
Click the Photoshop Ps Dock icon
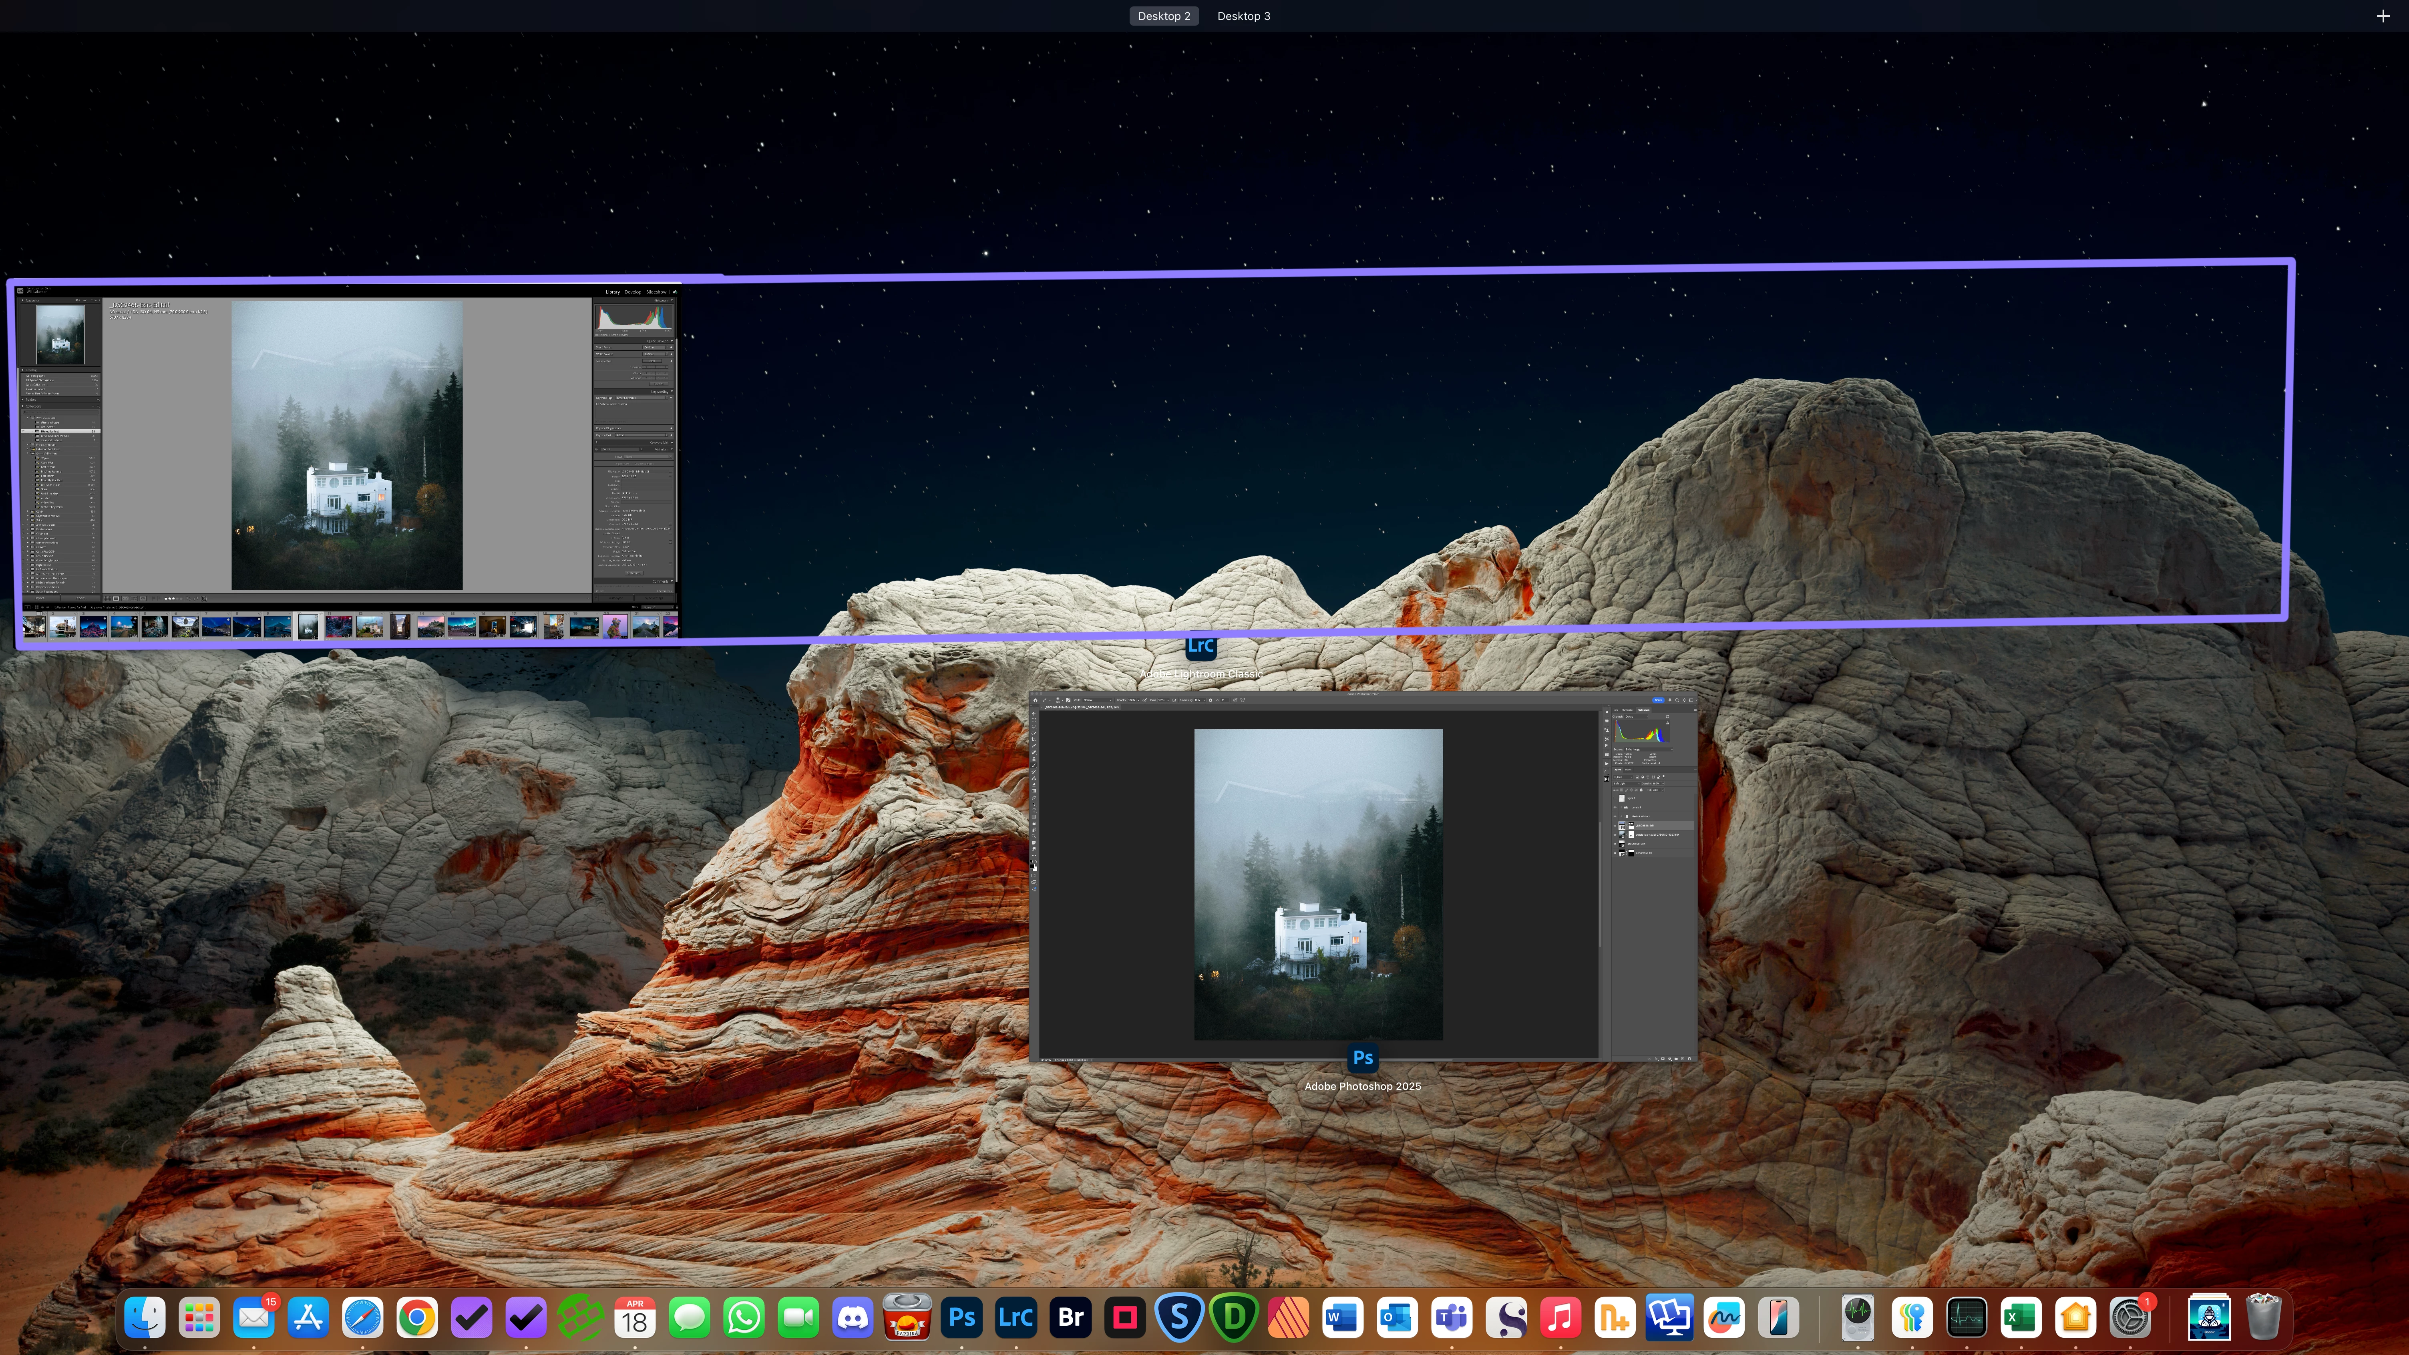(961, 1318)
